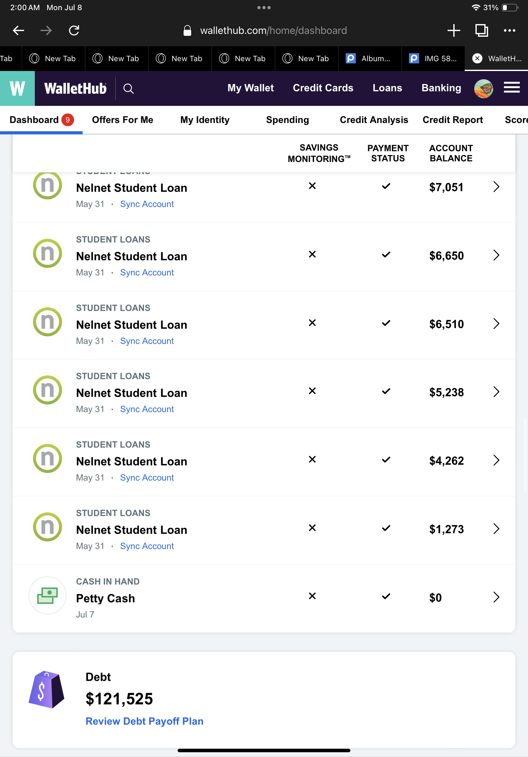Open the WalletHub search magnifier
This screenshot has width=528, height=757.
click(129, 88)
